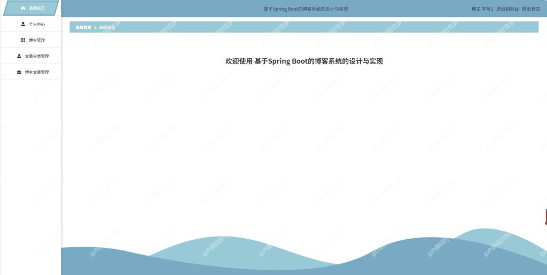
Task: Click the person icon beside 个人中心
Action: point(23,24)
